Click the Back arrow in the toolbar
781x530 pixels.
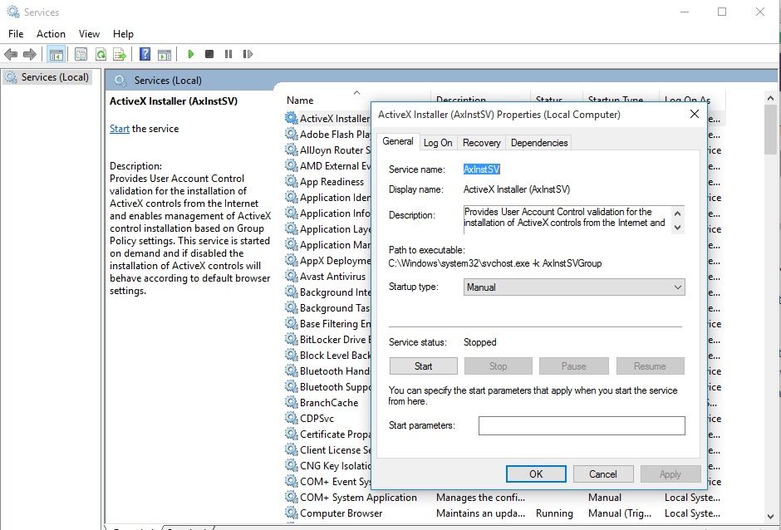(11, 54)
